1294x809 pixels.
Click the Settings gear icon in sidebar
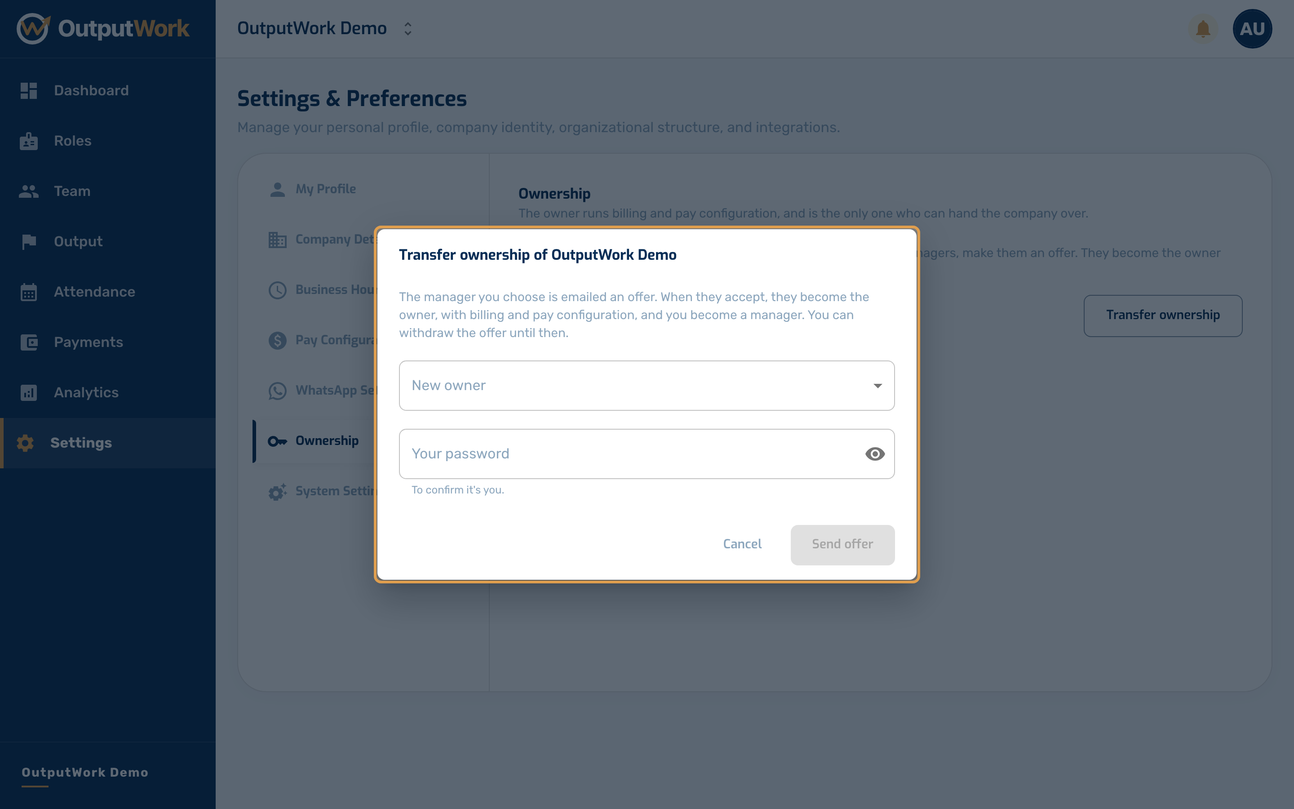point(25,443)
